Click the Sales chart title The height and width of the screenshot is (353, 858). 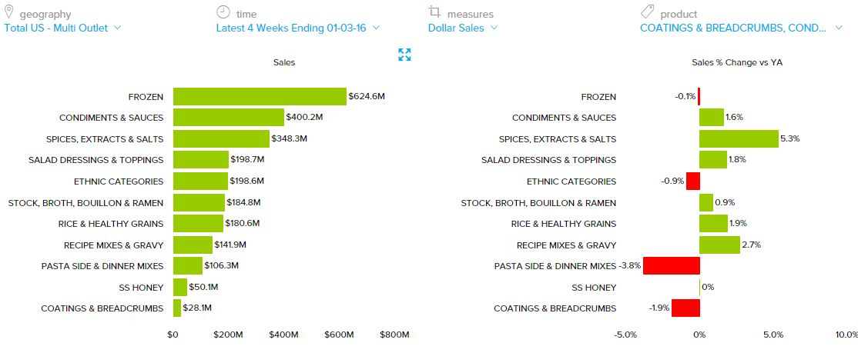(x=284, y=62)
